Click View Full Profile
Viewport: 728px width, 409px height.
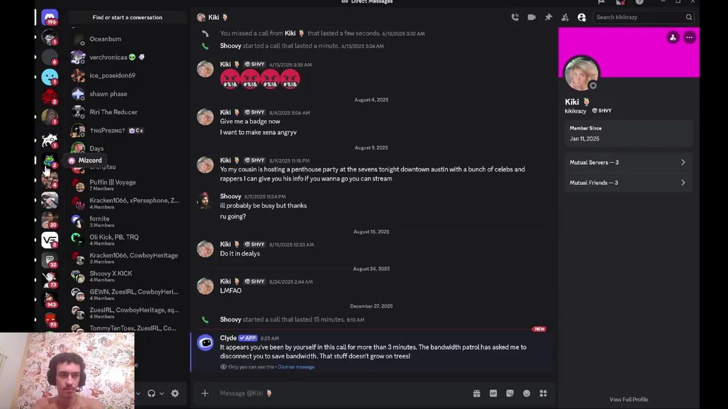[x=628, y=399]
